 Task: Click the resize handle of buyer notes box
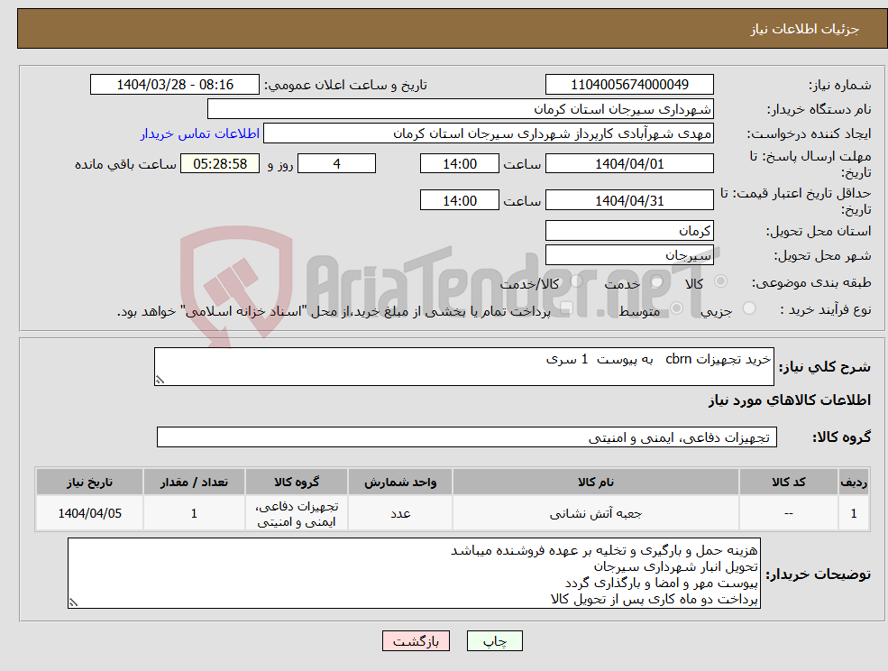pos(73,603)
